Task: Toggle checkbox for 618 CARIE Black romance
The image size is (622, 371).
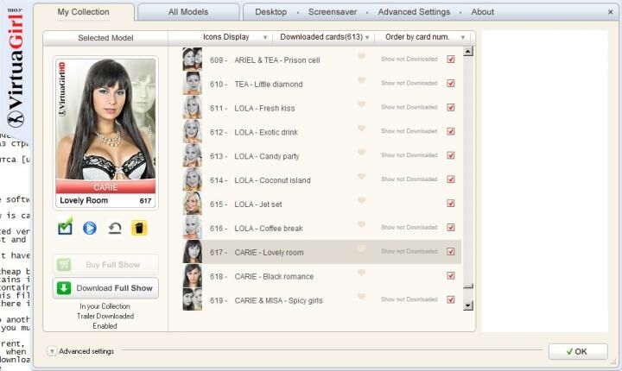Action: (x=451, y=275)
